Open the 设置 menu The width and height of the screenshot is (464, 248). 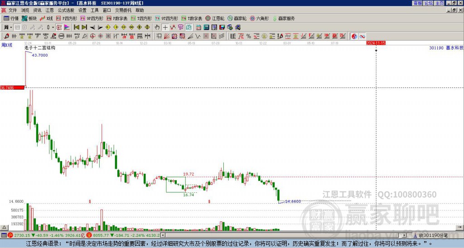coord(82,10)
